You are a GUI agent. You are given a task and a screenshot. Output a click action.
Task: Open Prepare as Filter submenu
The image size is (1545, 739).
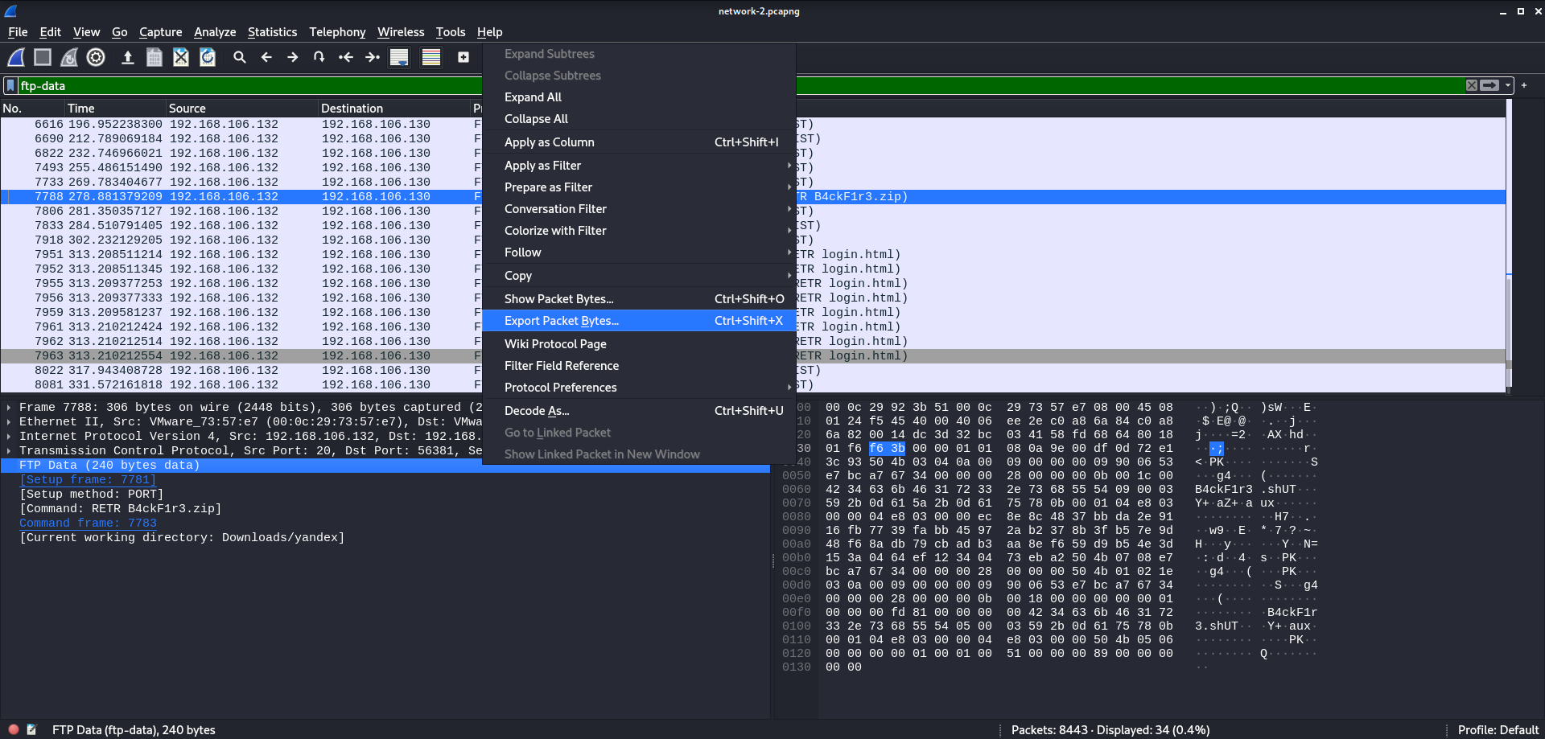pyautogui.click(x=639, y=187)
